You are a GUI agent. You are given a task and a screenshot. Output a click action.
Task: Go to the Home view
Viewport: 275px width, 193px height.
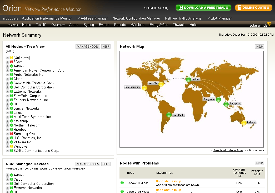coord(27,25)
